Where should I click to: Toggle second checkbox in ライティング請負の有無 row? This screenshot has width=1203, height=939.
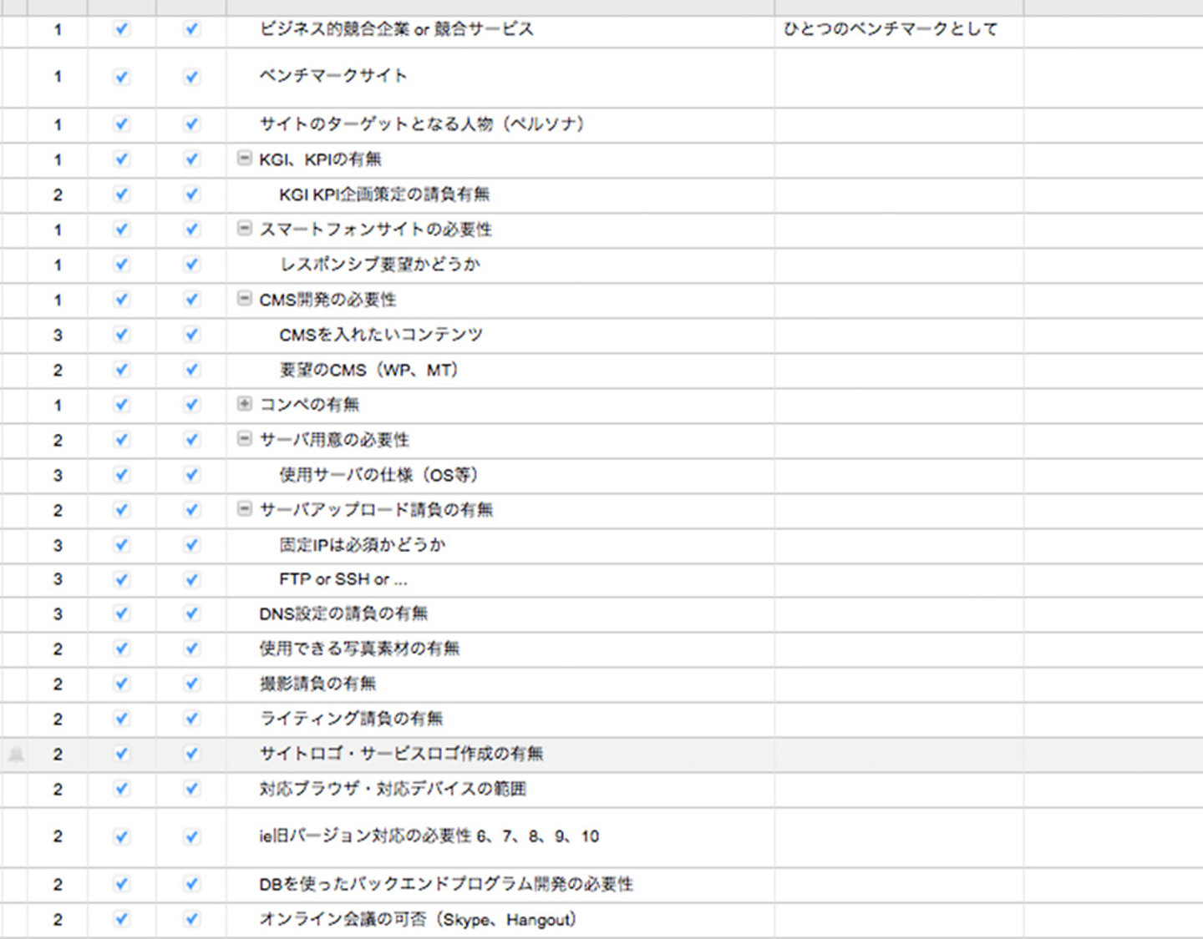tap(192, 719)
